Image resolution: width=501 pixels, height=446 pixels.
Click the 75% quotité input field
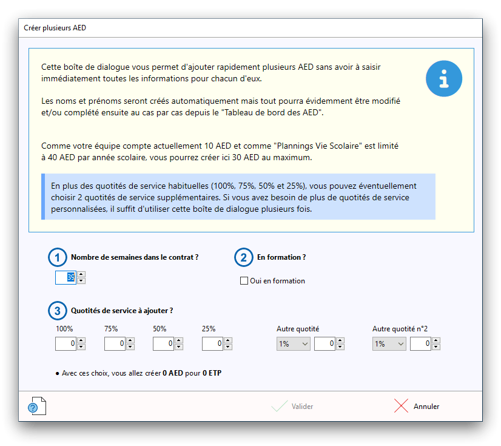click(x=115, y=344)
